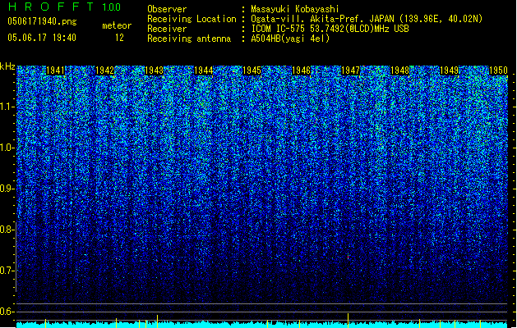Click the date stamp 05.06.17 19:40
The image size is (517, 328).
[x=42, y=38]
